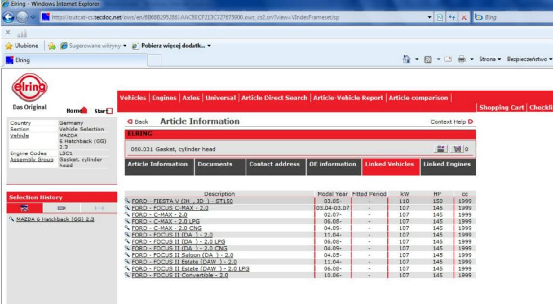This screenshot has height=304, width=553.
Task: Switch to Contact address tab
Action: tap(275, 167)
